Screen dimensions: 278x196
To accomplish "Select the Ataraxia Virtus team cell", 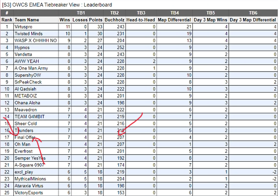I will click(x=36, y=186).
